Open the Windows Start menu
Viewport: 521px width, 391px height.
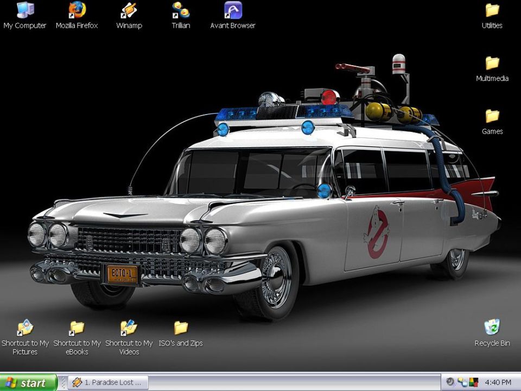pos(29,383)
